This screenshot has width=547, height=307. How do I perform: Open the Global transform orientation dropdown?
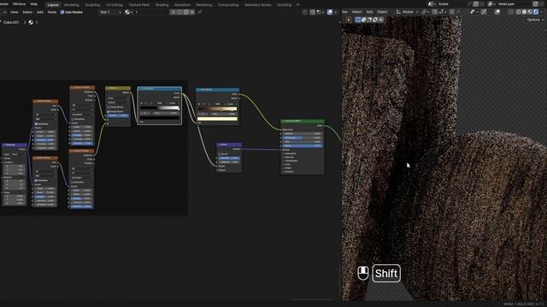pos(407,12)
